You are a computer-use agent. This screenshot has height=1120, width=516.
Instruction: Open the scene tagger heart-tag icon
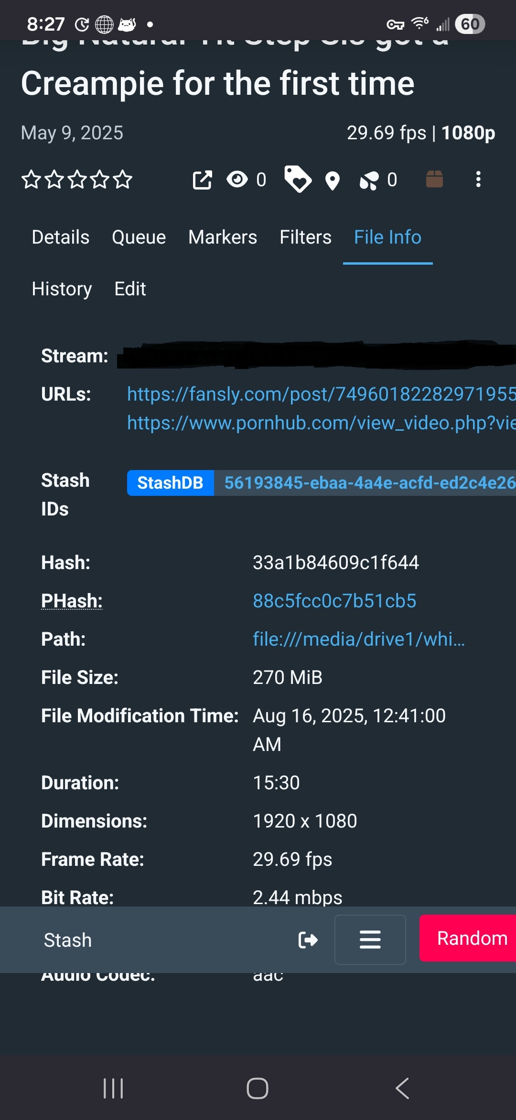(297, 180)
